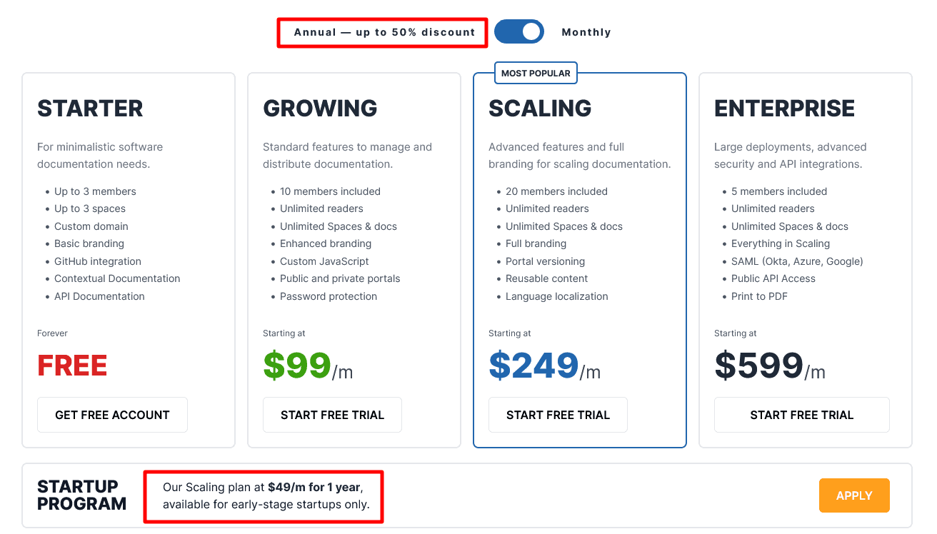Start free trial for the Growing plan
Viewport: 937px width, 534px height.
[332, 415]
